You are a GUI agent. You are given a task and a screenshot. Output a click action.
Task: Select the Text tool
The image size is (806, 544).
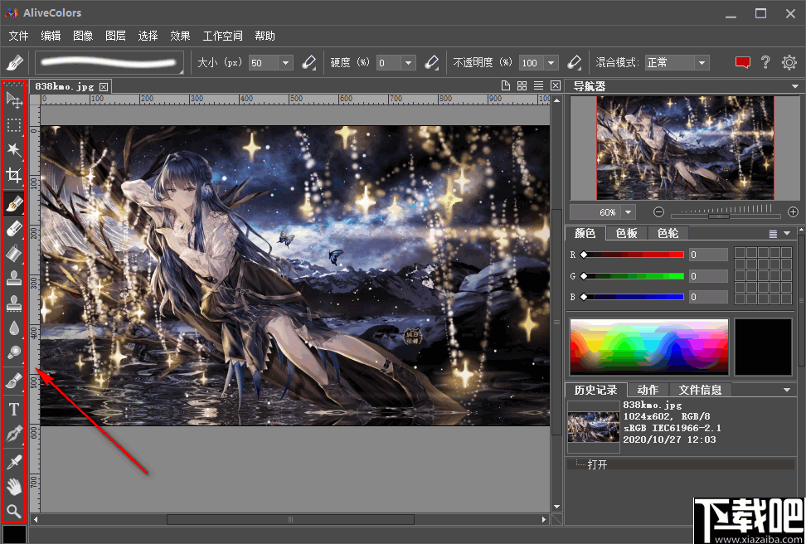click(14, 409)
